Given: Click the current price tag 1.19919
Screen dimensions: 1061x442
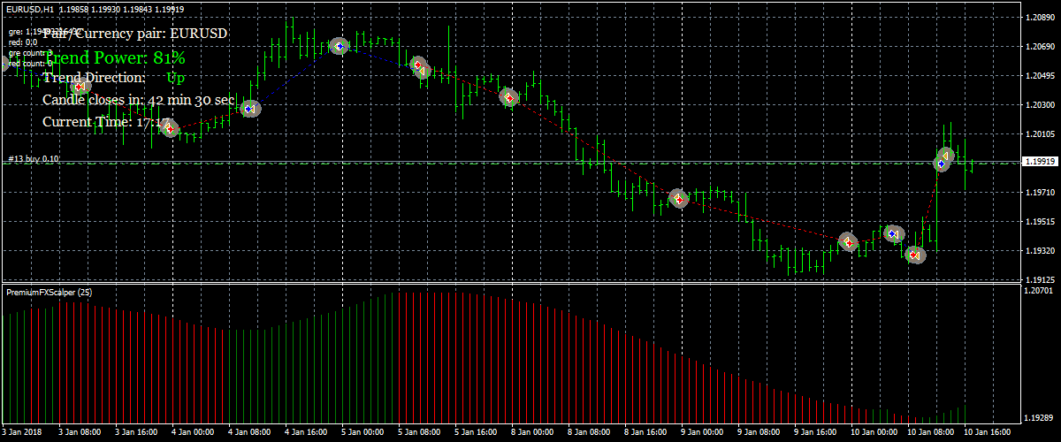Looking at the screenshot, I should tap(1040, 163).
